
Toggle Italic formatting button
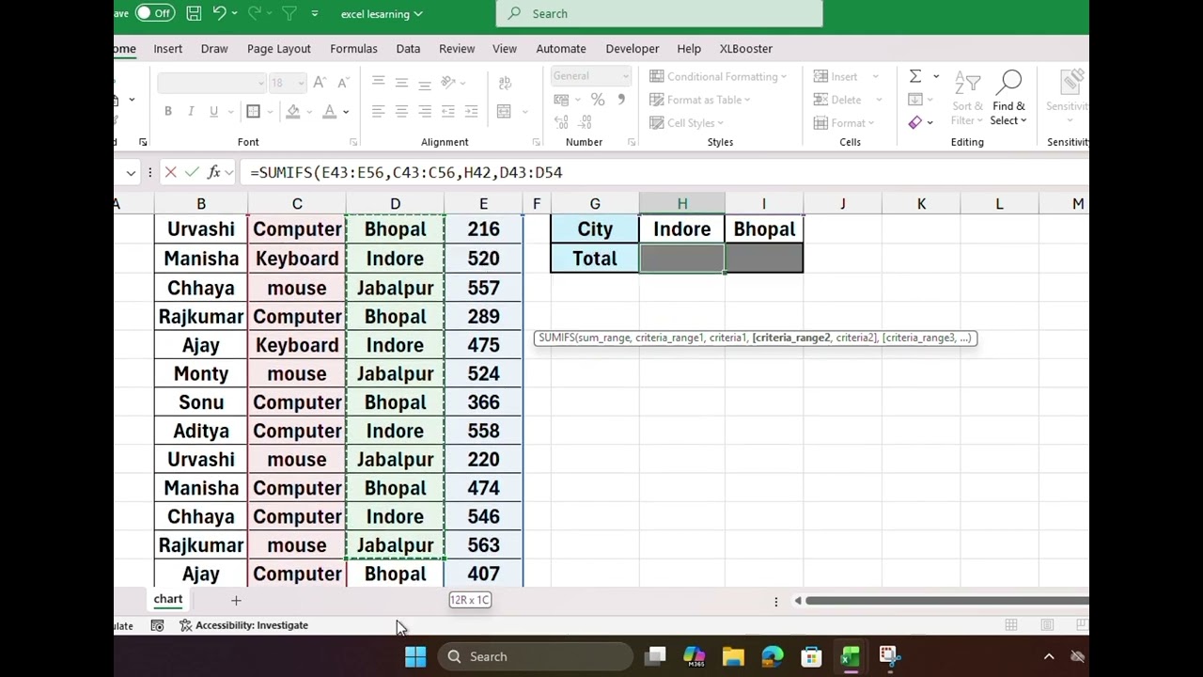(191, 111)
